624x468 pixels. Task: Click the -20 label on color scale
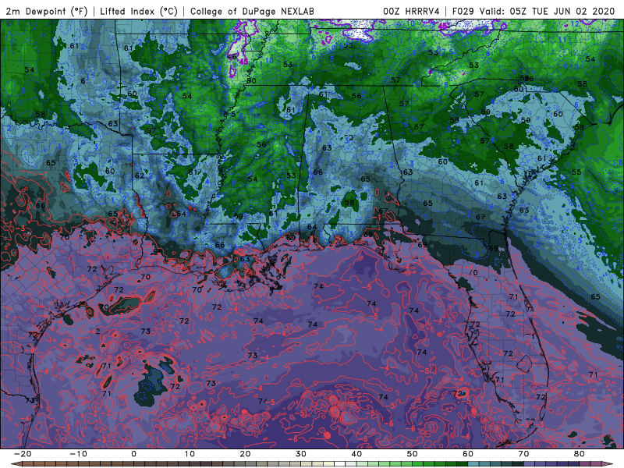pyautogui.click(x=23, y=454)
